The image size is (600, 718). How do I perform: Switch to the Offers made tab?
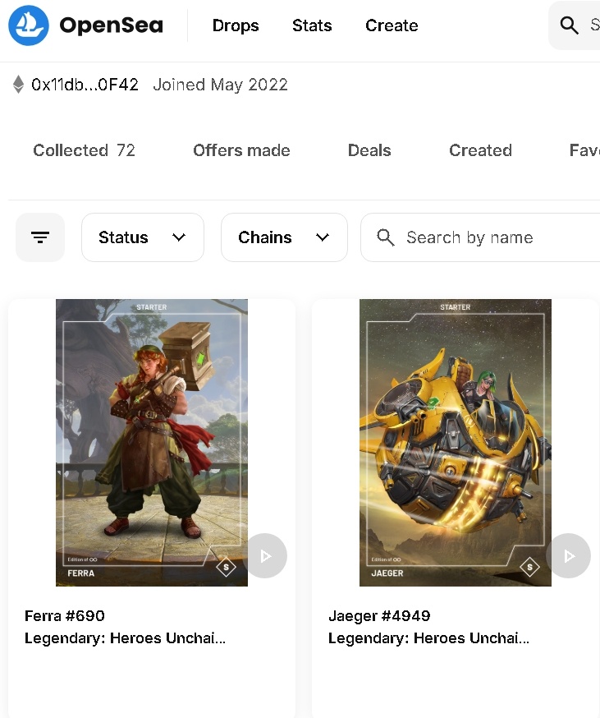click(x=241, y=150)
